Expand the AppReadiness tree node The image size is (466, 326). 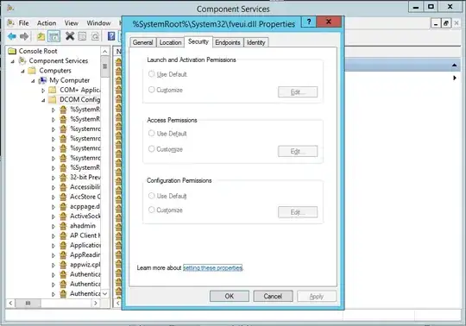coord(54,255)
